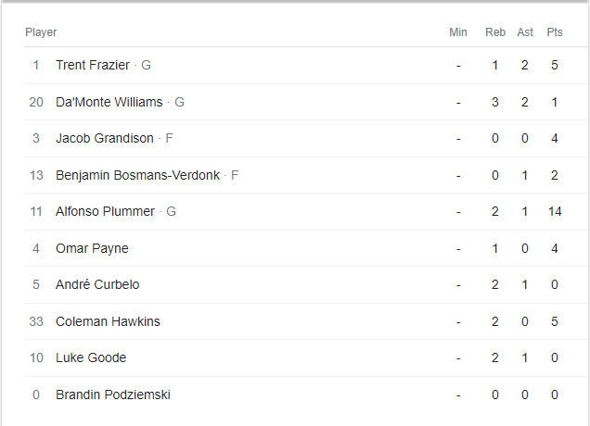
Task: Click the Min column header
Action: tap(458, 32)
